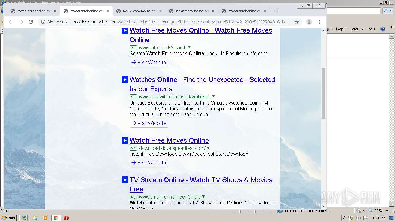The height and width of the screenshot is (222, 395).
Task: Click play icon beside TV Stream ad
Action: pyautogui.click(x=125, y=180)
